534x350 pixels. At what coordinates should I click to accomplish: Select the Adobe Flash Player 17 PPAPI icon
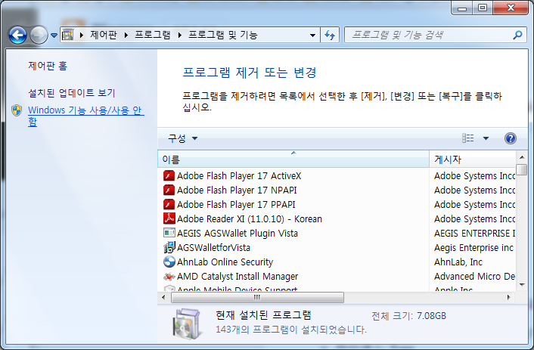[x=169, y=204]
